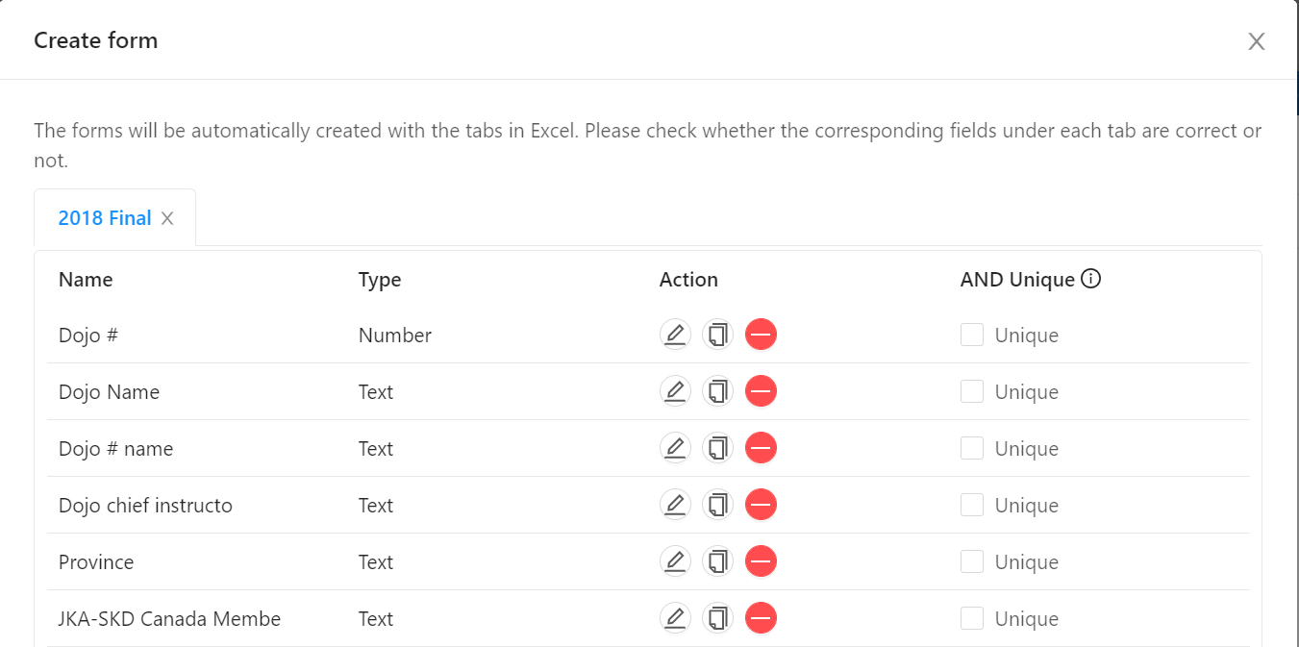Edit the Dojo # name field
Viewport: 1299px width, 647px height.
pyautogui.click(x=675, y=448)
